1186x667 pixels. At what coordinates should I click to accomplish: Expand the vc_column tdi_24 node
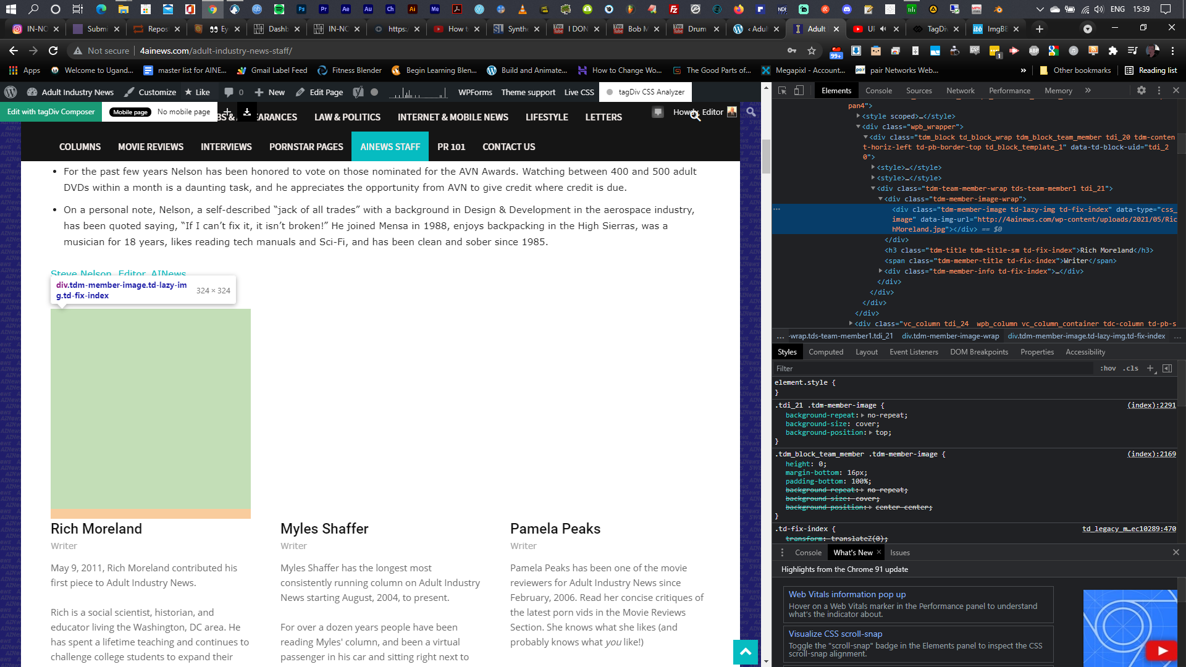851,324
